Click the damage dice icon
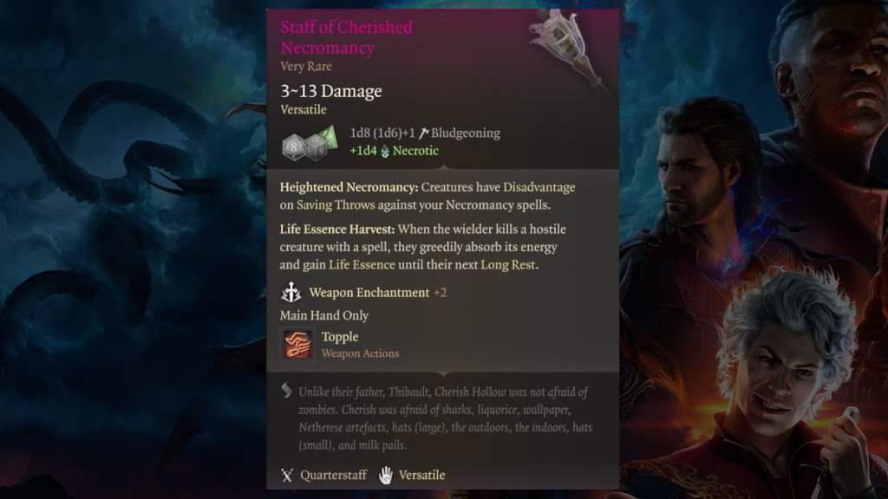The image size is (888, 499). tap(310, 143)
